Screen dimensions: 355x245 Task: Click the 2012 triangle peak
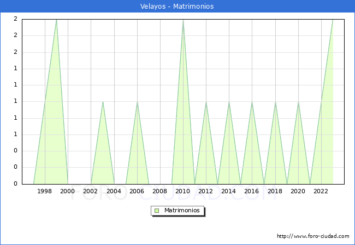206,102
